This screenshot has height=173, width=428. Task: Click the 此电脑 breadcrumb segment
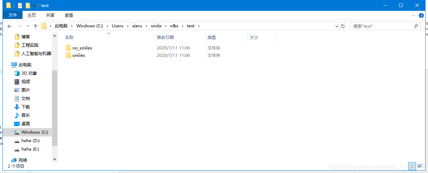click(61, 26)
